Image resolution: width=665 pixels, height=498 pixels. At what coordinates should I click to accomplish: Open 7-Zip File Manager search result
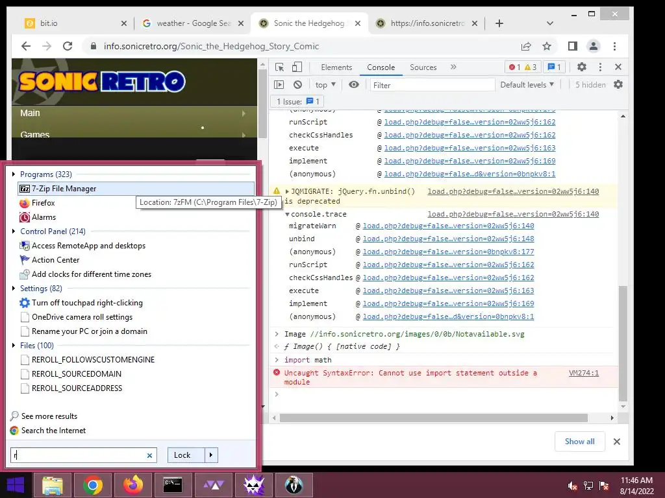point(136,189)
